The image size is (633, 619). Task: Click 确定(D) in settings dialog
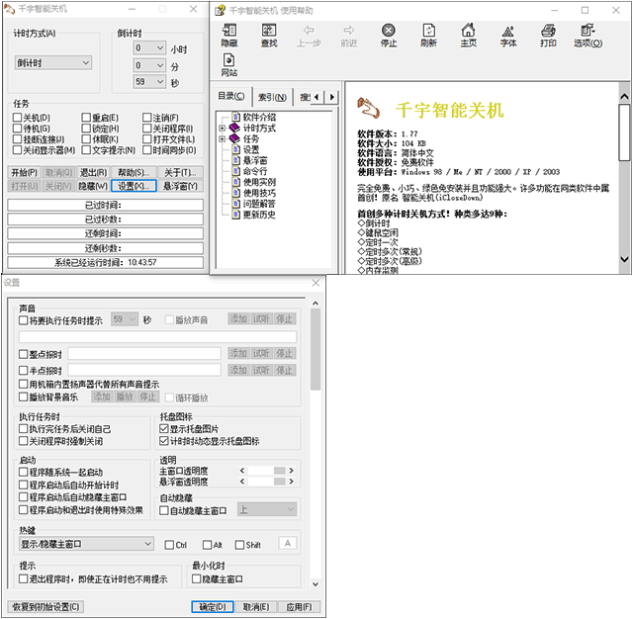[x=213, y=606]
